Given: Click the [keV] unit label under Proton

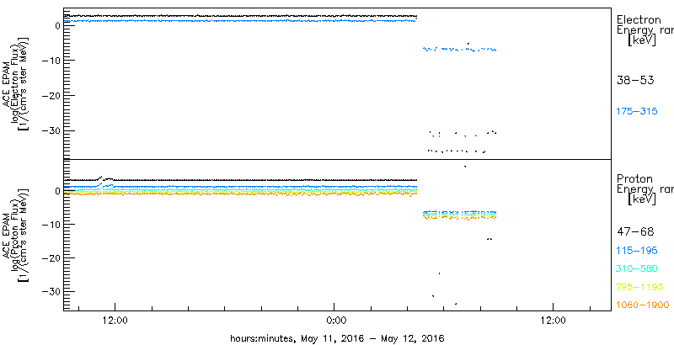Looking at the screenshot, I should (641, 199).
